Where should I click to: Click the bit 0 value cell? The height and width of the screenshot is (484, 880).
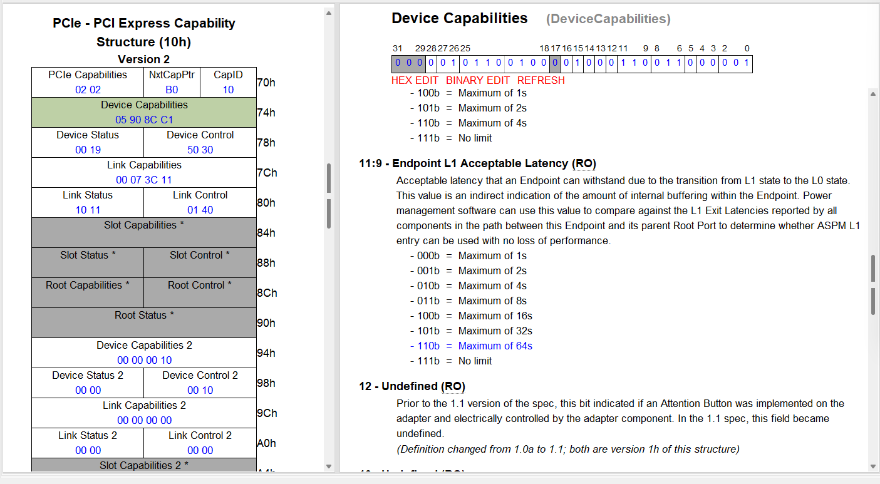point(747,63)
